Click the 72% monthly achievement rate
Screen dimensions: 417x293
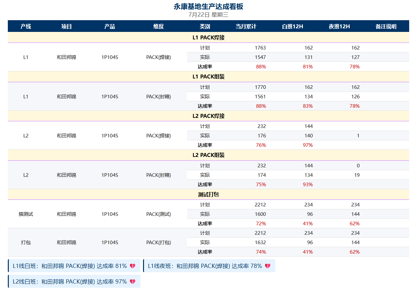261,224
